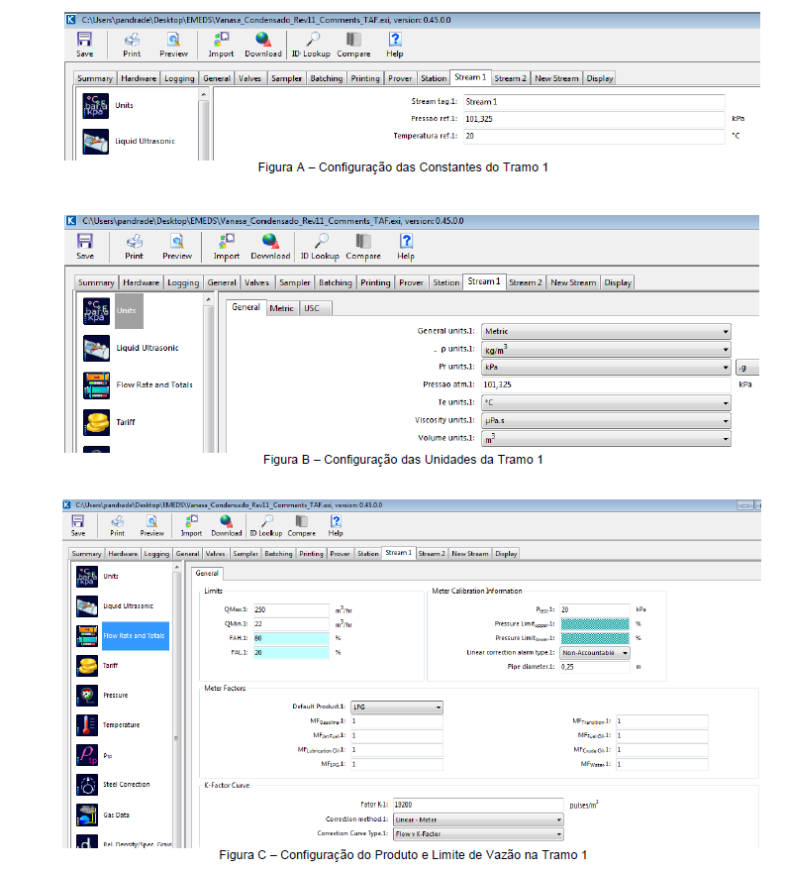Click the Ptest.1 field showing 20
Screen dimensions: 787x872
tap(595, 610)
